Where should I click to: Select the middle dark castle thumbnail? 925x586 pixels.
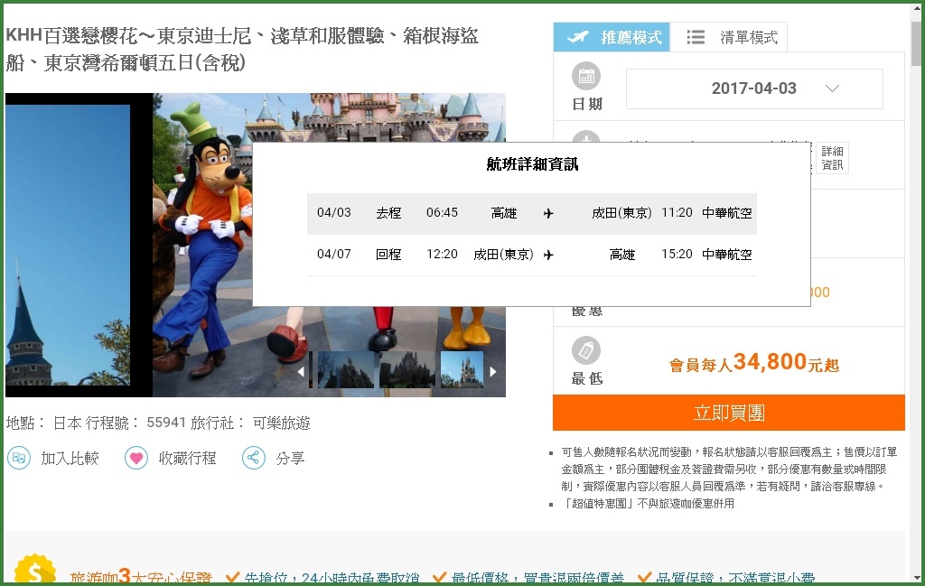[x=406, y=369]
